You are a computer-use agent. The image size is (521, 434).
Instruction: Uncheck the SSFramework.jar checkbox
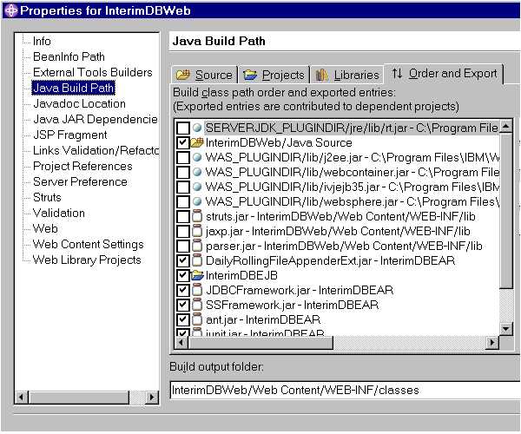(183, 305)
